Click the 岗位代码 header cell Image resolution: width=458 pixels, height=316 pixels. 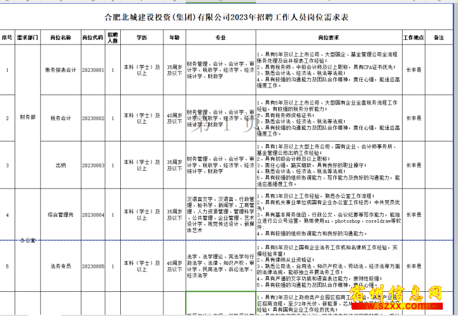click(x=93, y=37)
